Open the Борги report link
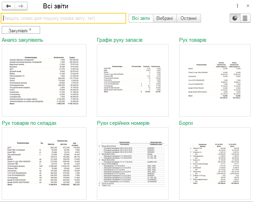Viewport: 253px width, 202px height. pos(186,123)
